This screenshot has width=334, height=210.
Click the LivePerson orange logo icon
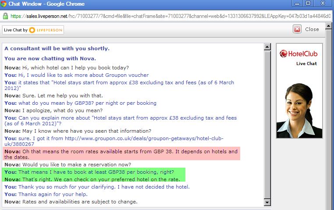point(32,30)
